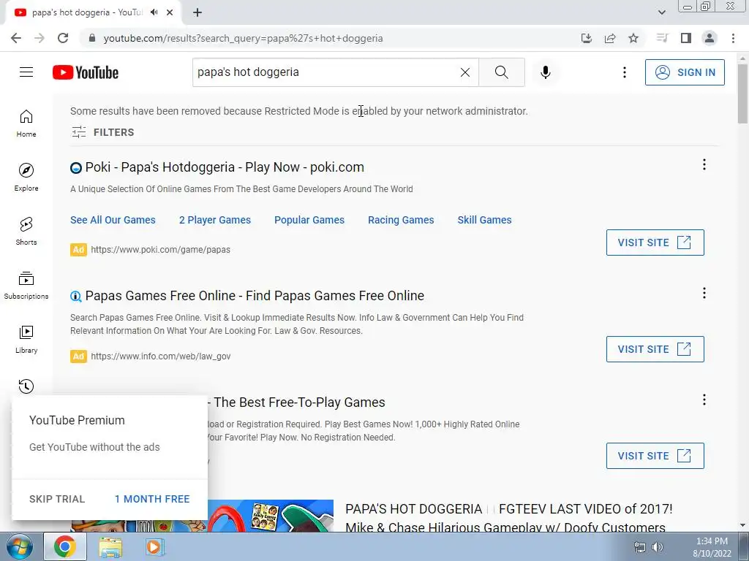Viewport: 749px width, 561px height.
Task: Click the YouTube logo
Action: 86,72
